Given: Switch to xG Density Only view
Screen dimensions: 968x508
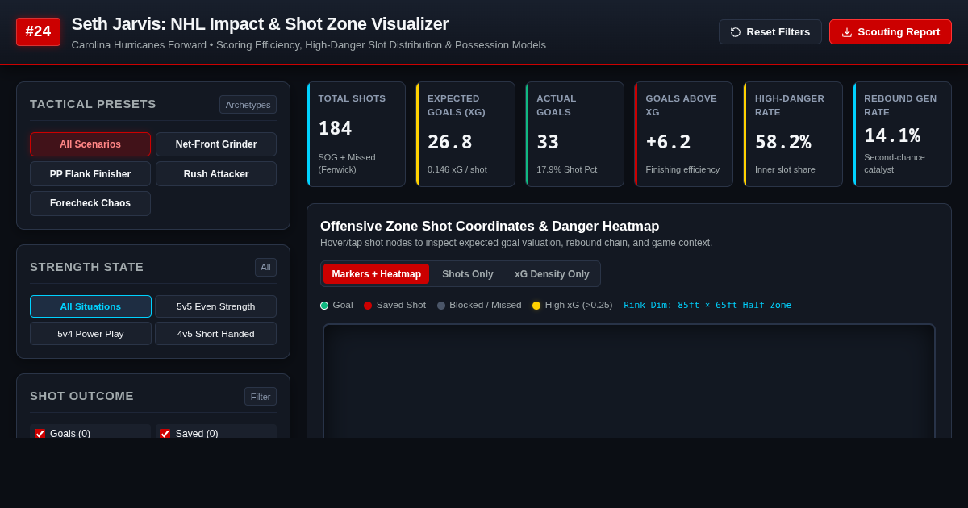Looking at the screenshot, I should (x=552, y=274).
